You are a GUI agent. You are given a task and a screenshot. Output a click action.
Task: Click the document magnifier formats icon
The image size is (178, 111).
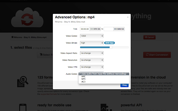(x=23, y=82)
